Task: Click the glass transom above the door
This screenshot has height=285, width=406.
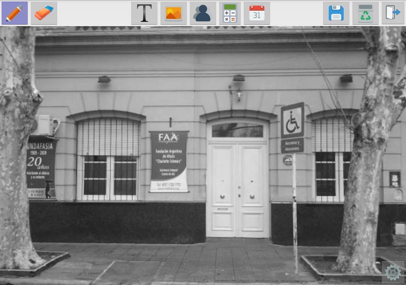Action: 237,130
